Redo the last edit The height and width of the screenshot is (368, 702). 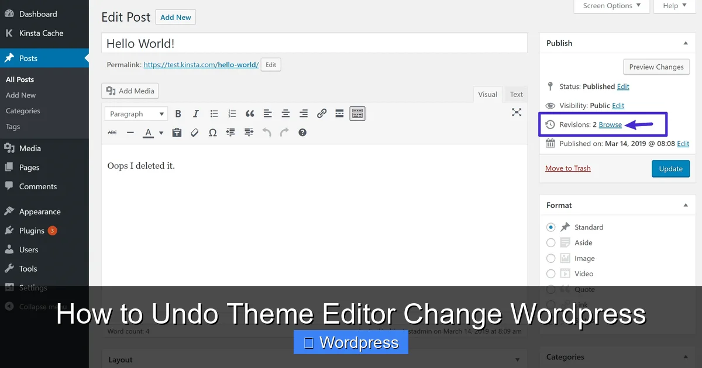[x=284, y=133]
